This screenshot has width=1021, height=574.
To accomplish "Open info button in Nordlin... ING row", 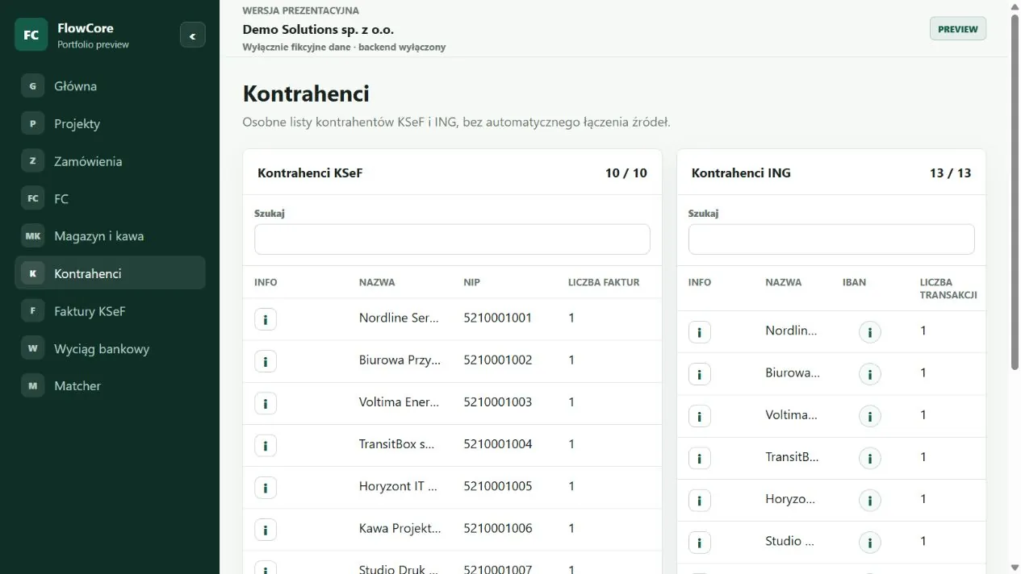I will (699, 332).
